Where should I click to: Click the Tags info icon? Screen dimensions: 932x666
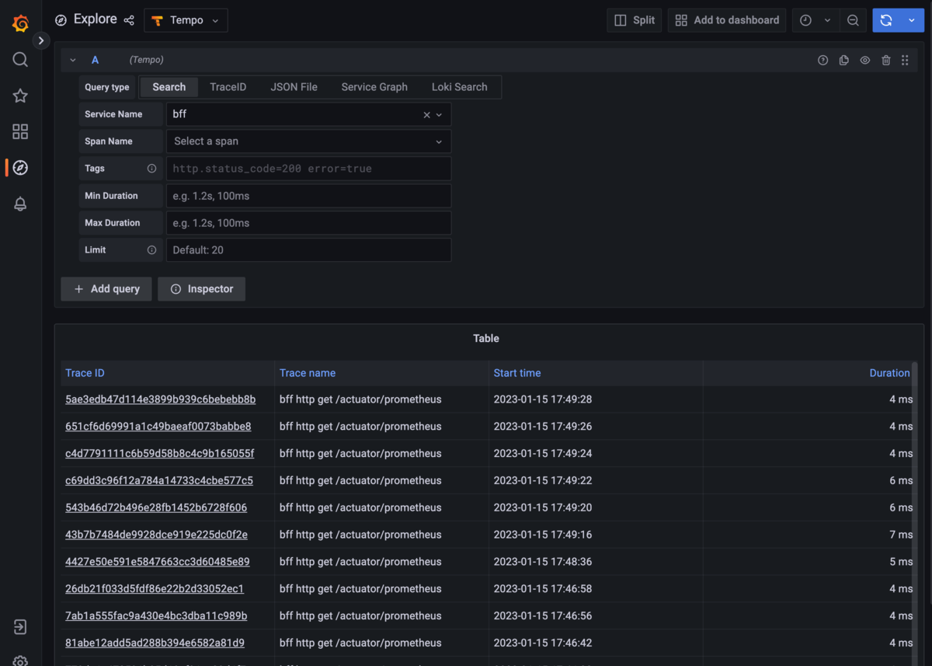click(151, 169)
